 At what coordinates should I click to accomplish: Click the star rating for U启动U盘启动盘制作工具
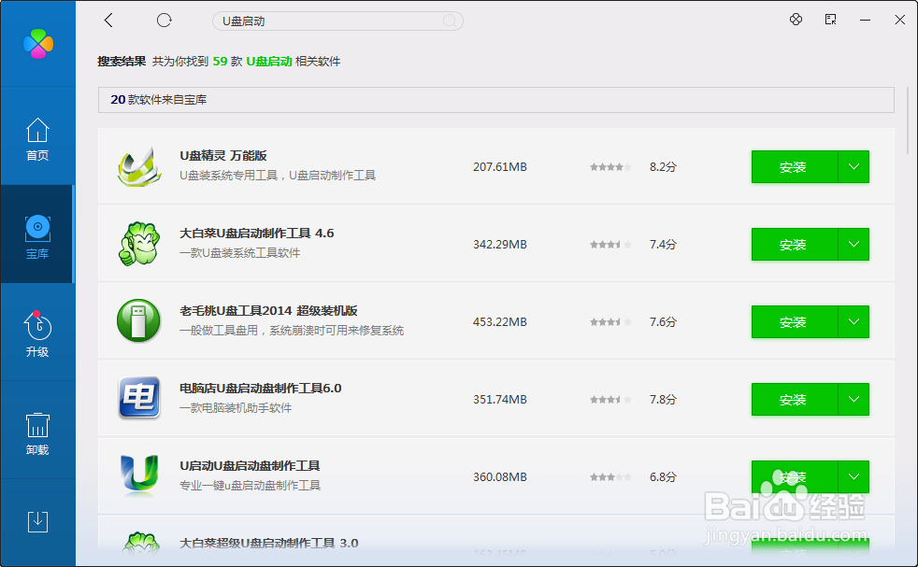(x=610, y=476)
